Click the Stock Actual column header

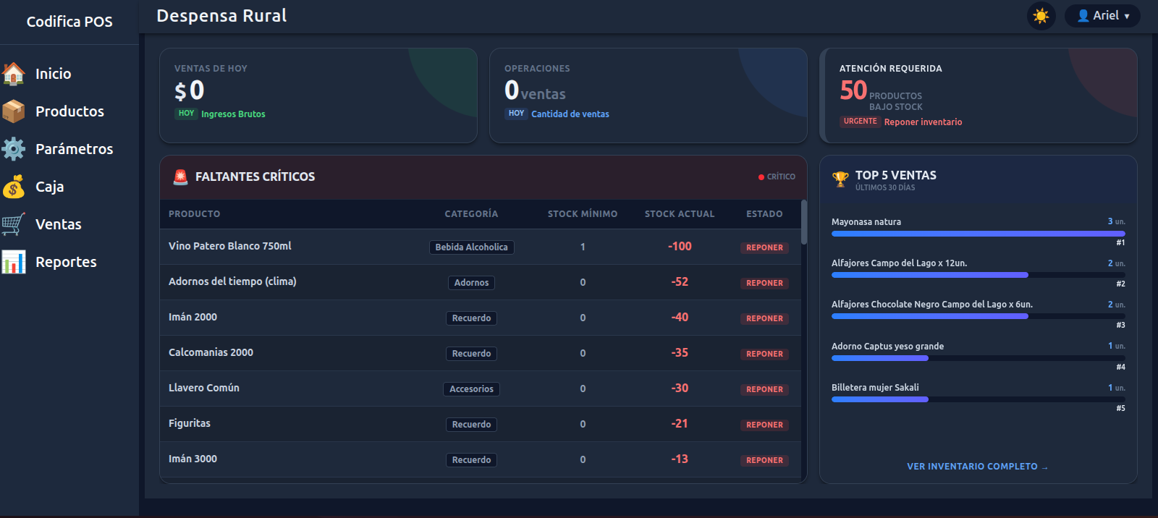click(680, 214)
